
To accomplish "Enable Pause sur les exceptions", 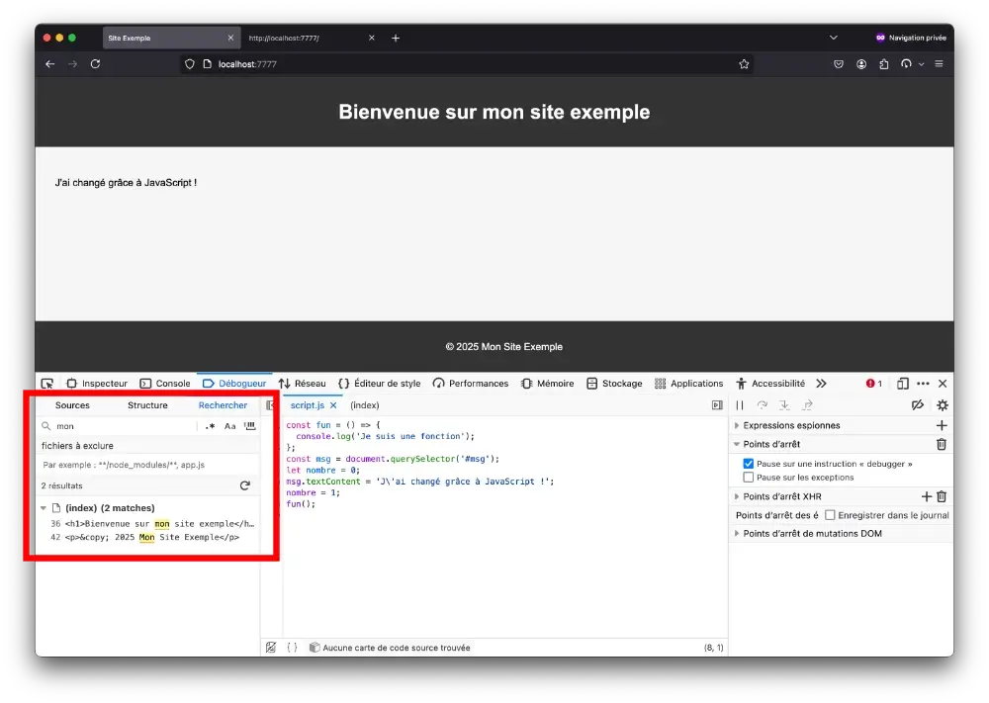I will point(749,478).
